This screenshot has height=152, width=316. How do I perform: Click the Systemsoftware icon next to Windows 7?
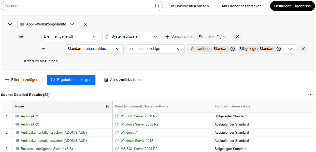tap(117, 132)
